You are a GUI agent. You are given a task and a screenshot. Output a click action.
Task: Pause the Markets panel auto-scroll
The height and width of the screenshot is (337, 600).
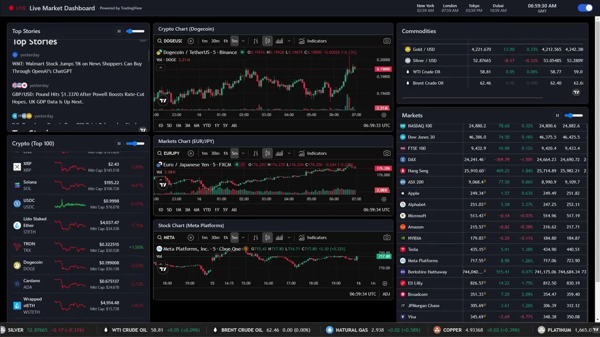[557, 116]
